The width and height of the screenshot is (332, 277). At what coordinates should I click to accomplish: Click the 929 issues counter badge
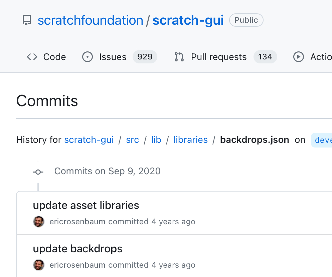[145, 57]
